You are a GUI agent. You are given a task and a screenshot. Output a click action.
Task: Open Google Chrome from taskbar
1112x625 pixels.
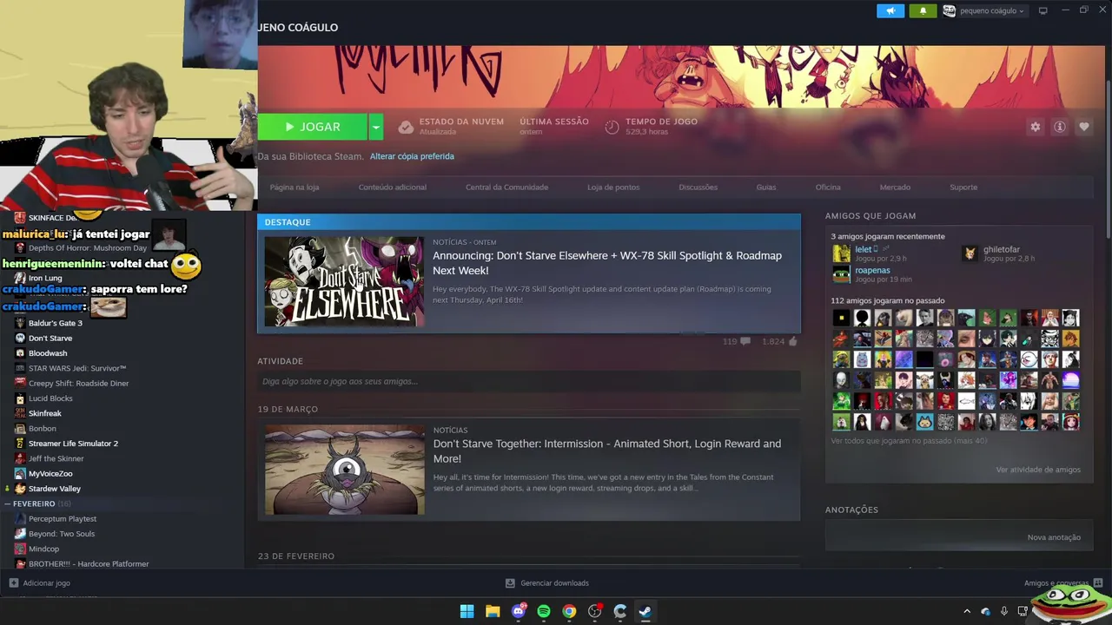569,611
